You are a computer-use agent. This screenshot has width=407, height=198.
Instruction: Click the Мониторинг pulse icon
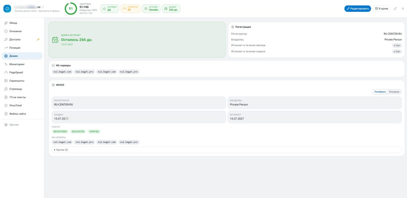pyautogui.click(x=6, y=64)
